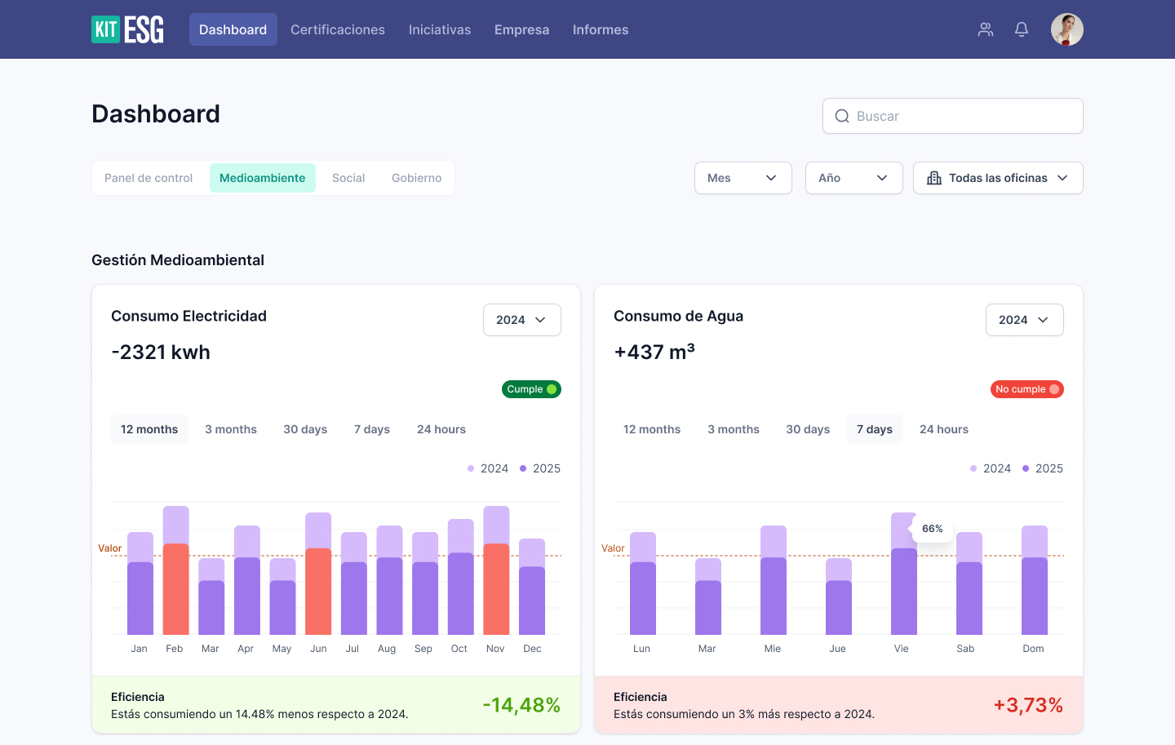Select 3 months range in Electricidad card
The width and height of the screenshot is (1175, 745).
click(x=231, y=429)
